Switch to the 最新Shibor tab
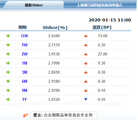The height and width of the screenshot is (120, 138). (x=34, y=5)
